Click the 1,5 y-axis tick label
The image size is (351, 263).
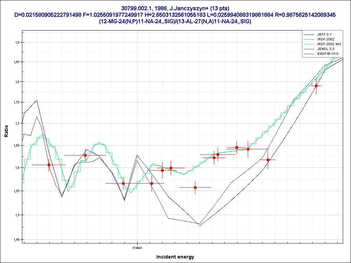pyautogui.click(x=17, y=215)
